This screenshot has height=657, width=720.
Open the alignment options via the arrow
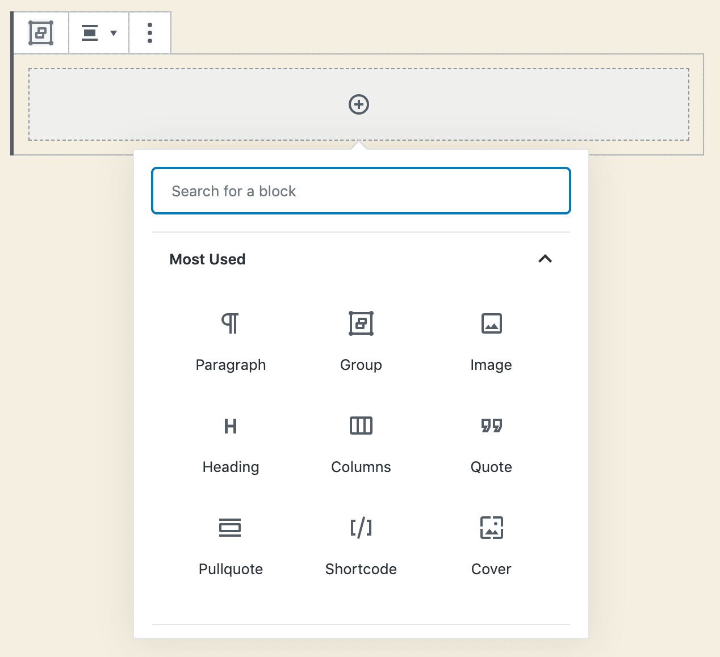point(114,32)
